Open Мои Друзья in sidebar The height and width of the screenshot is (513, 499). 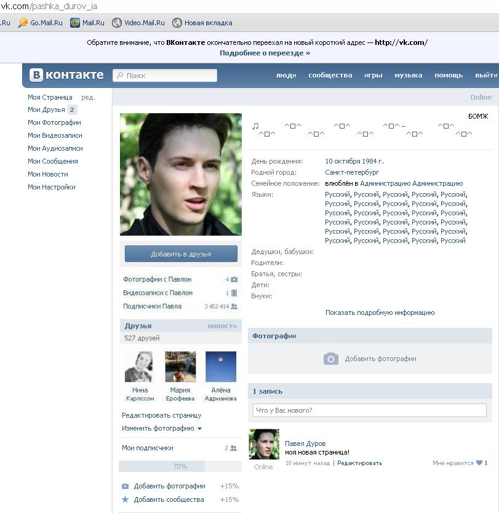pos(46,109)
